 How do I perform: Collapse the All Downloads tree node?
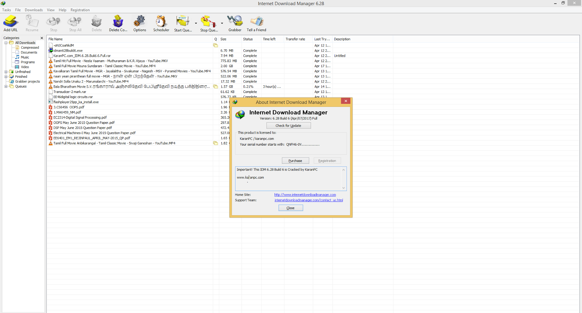click(x=6, y=43)
